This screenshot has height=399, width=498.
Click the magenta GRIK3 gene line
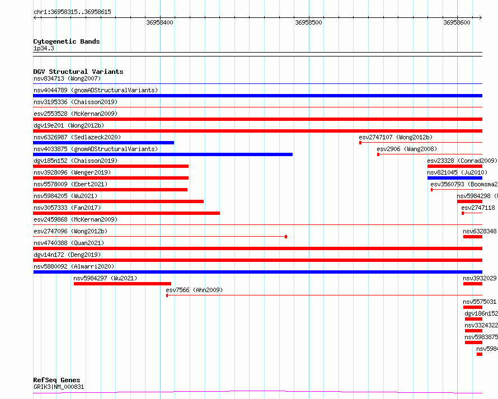coord(257,392)
